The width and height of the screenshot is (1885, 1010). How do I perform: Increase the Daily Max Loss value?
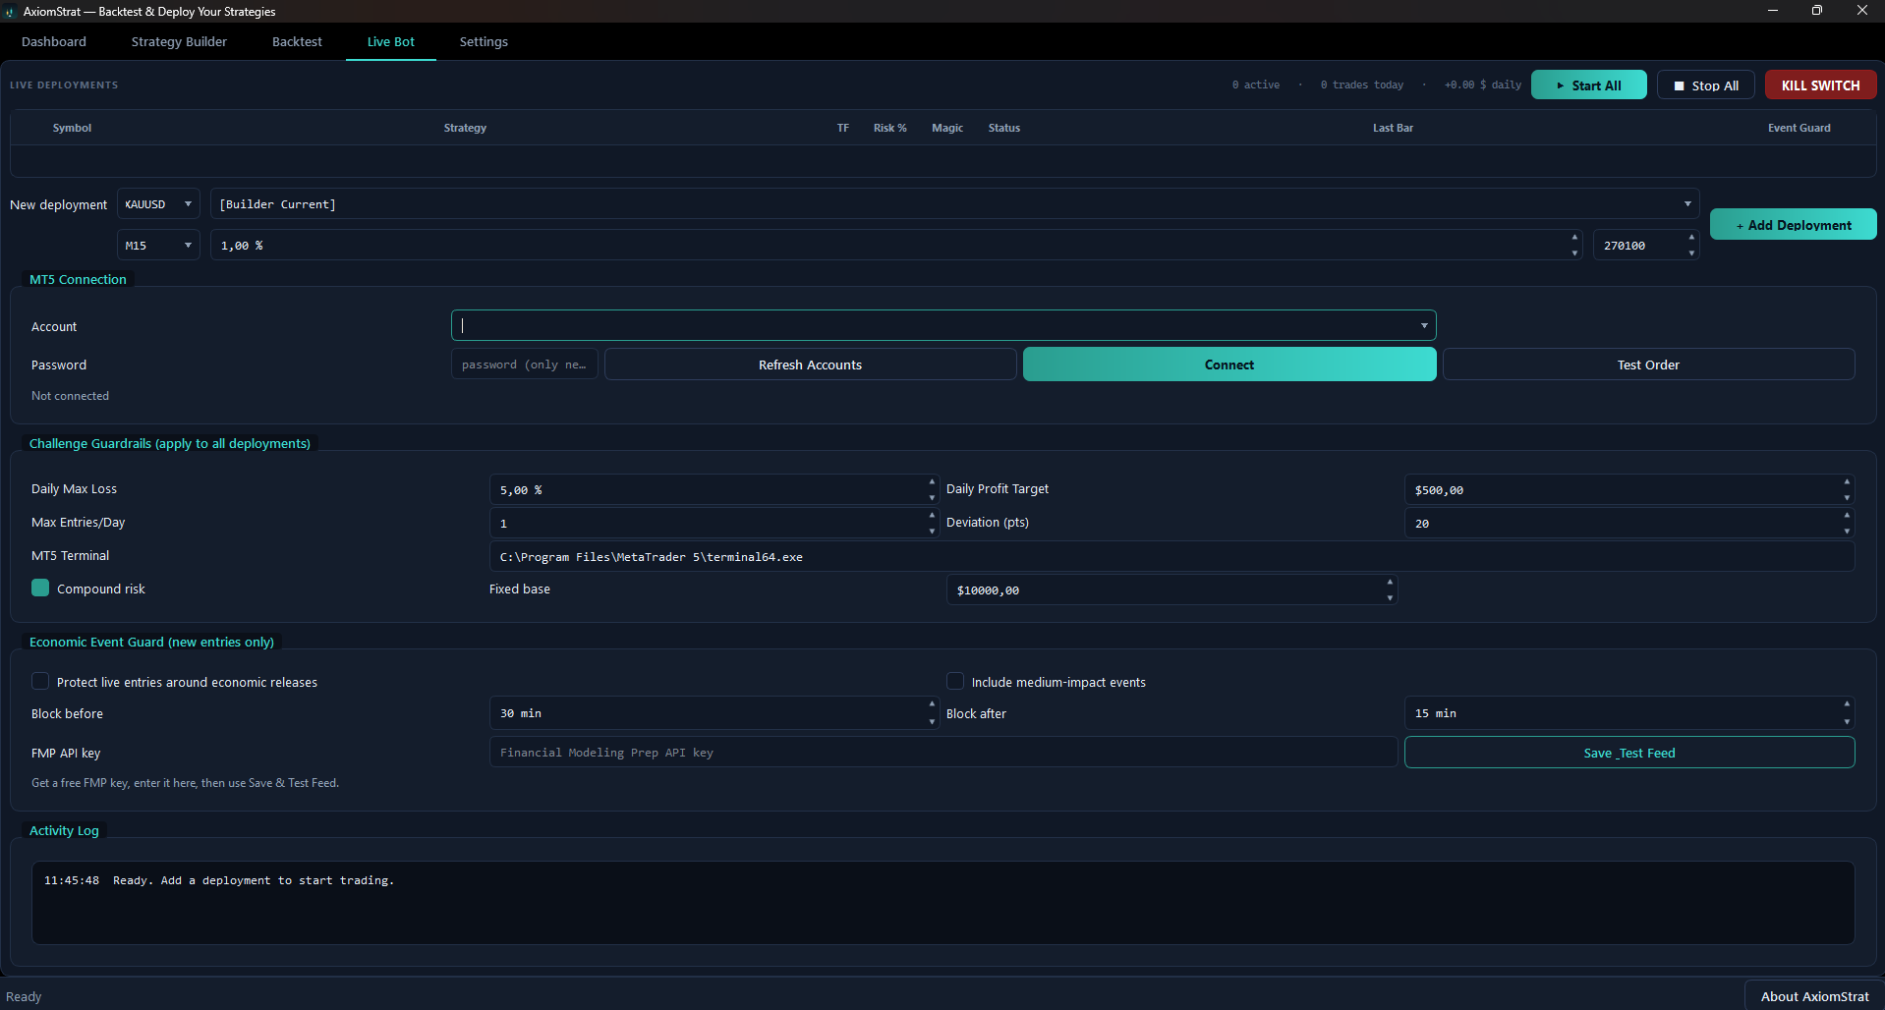(932, 482)
